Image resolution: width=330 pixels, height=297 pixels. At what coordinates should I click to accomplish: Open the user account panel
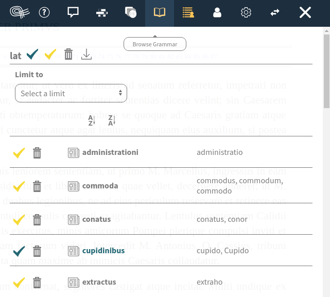[x=217, y=13]
